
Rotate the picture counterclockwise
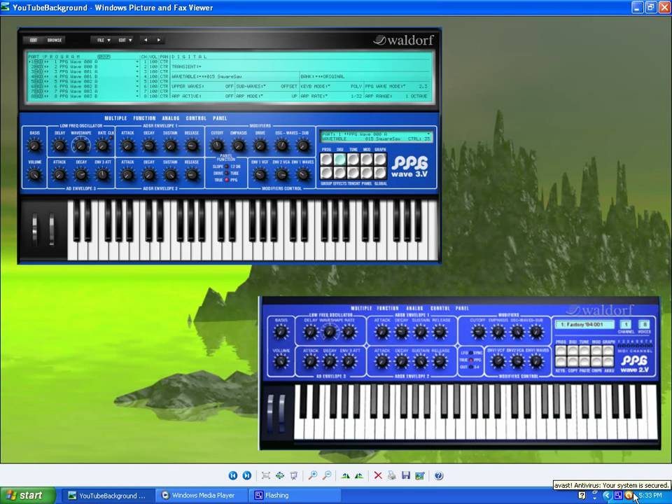click(359, 475)
